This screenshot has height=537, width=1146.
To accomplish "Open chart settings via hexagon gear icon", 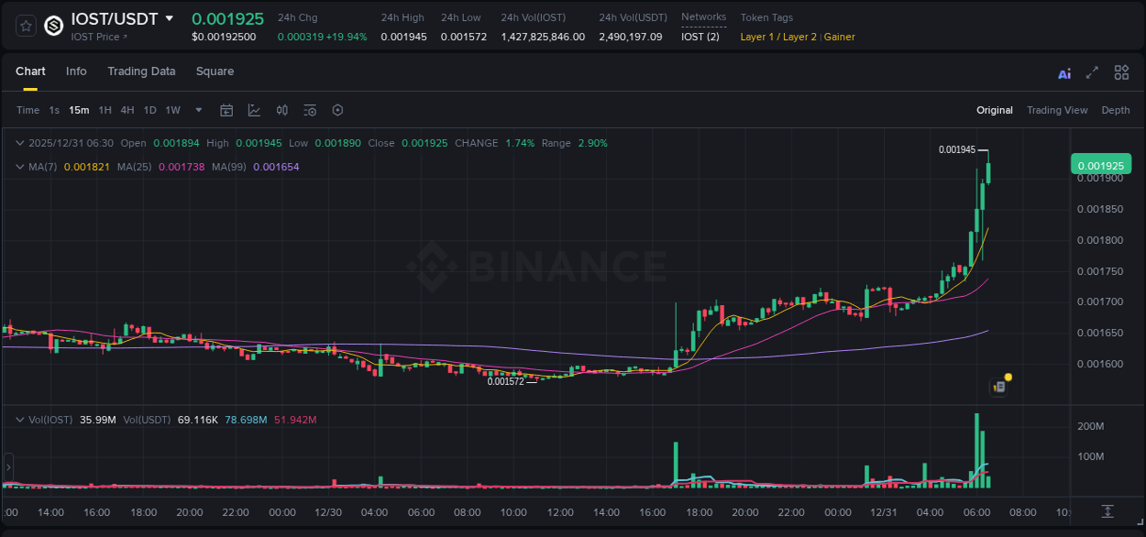I will pos(337,110).
